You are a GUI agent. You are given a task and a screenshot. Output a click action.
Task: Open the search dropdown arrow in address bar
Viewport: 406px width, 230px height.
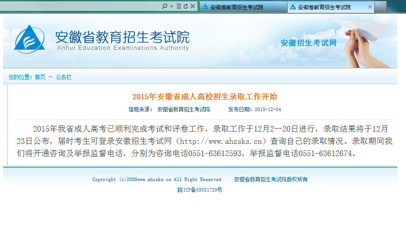click(x=171, y=7)
